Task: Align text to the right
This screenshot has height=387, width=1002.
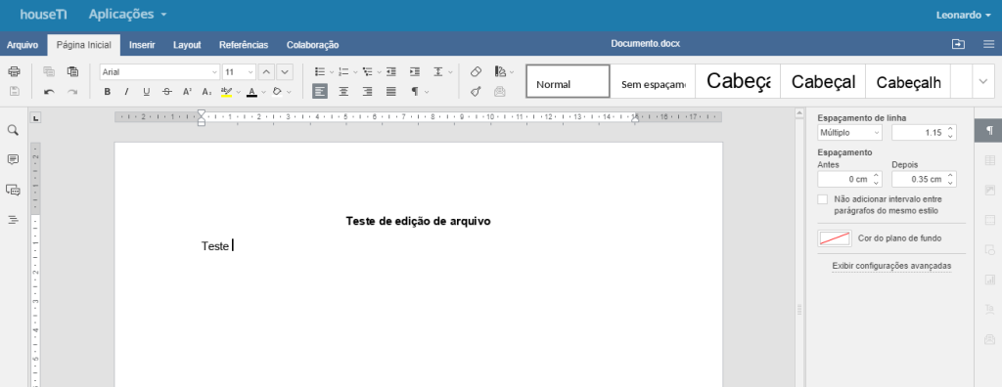Action: tap(368, 91)
